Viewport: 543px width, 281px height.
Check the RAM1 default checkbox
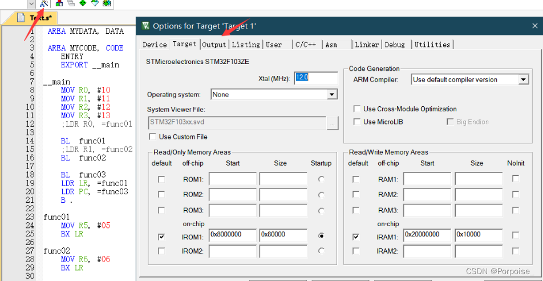[x=356, y=179]
